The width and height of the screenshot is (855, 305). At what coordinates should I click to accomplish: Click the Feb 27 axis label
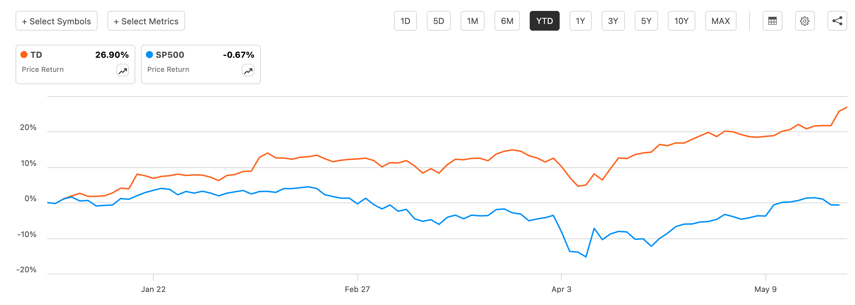(357, 289)
